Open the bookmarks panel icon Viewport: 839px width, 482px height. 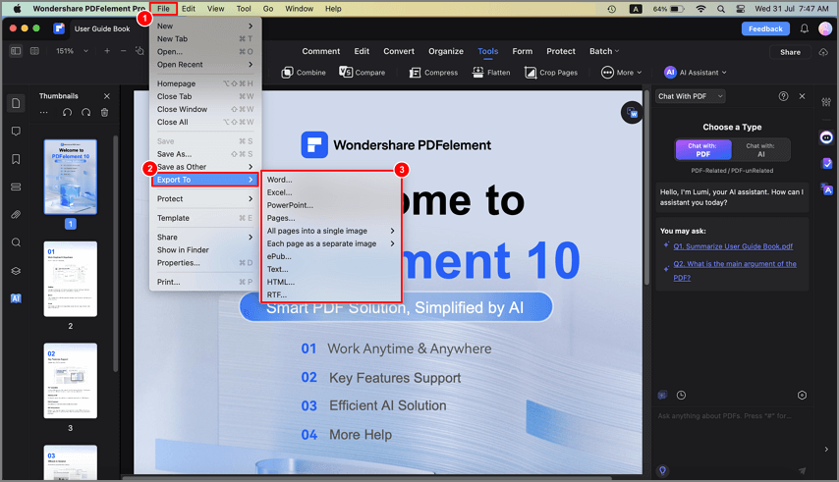[16, 159]
